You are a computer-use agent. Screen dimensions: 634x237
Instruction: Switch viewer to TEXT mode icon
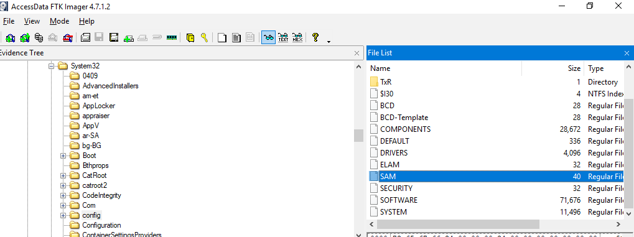(x=283, y=37)
